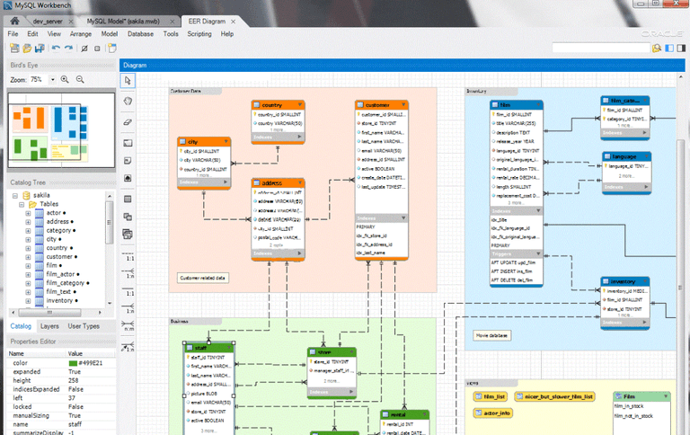
Task: Select the pointer arrow tool
Action: click(128, 81)
